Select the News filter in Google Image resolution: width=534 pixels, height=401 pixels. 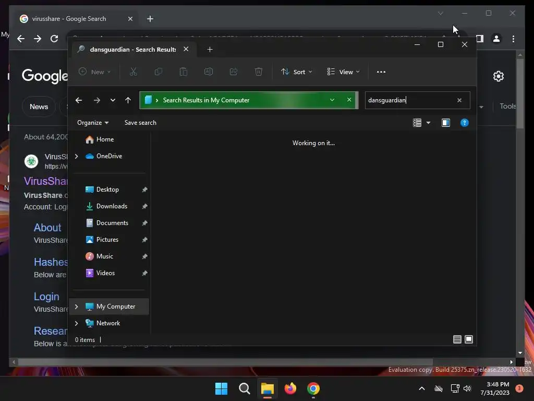pyautogui.click(x=39, y=107)
